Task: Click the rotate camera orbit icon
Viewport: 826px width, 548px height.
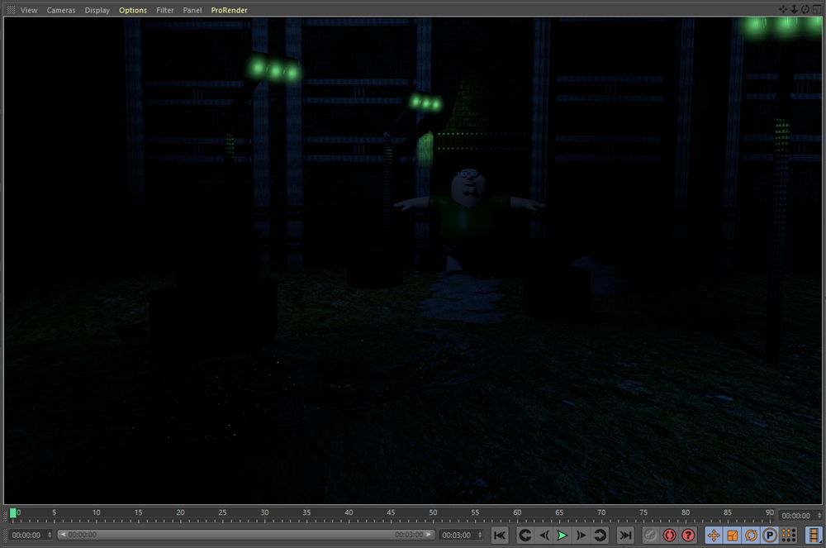Action: (805, 9)
